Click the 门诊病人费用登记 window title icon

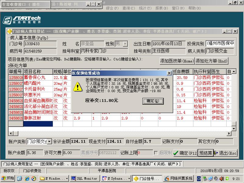pos(10,31)
